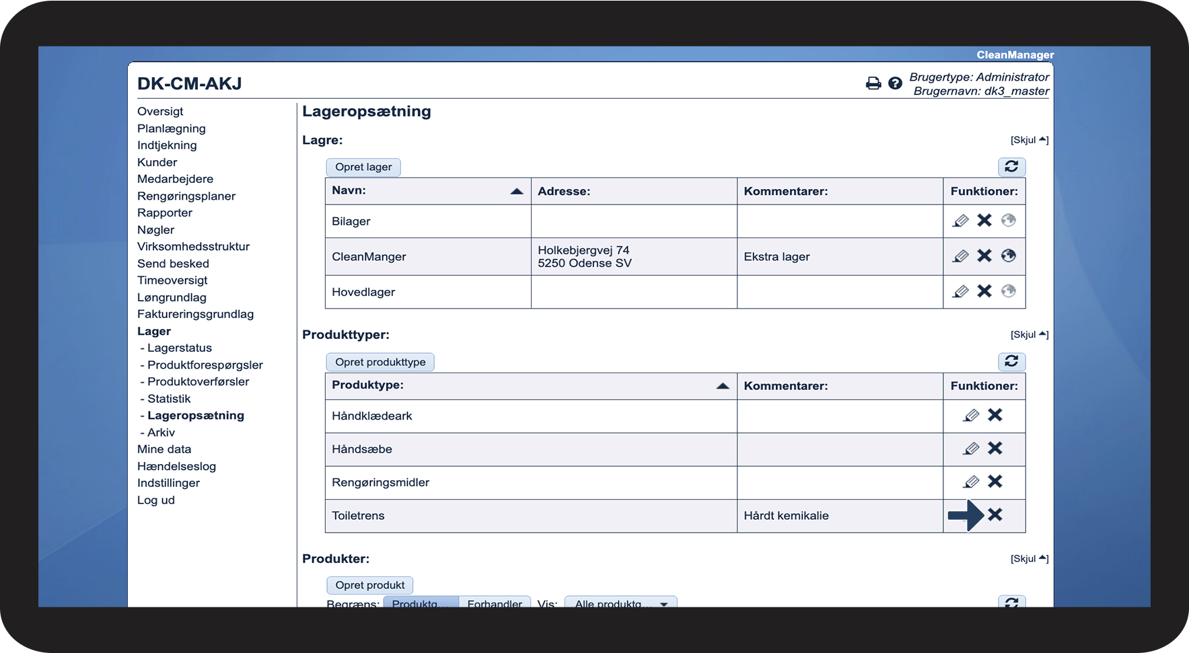Edit the Bilager warehouse with pencil icon
Image resolution: width=1189 pixels, height=653 pixels.
tap(960, 221)
